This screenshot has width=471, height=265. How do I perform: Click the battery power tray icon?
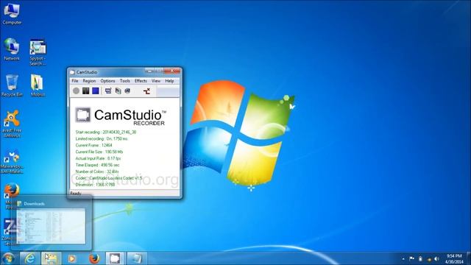tap(420, 258)
